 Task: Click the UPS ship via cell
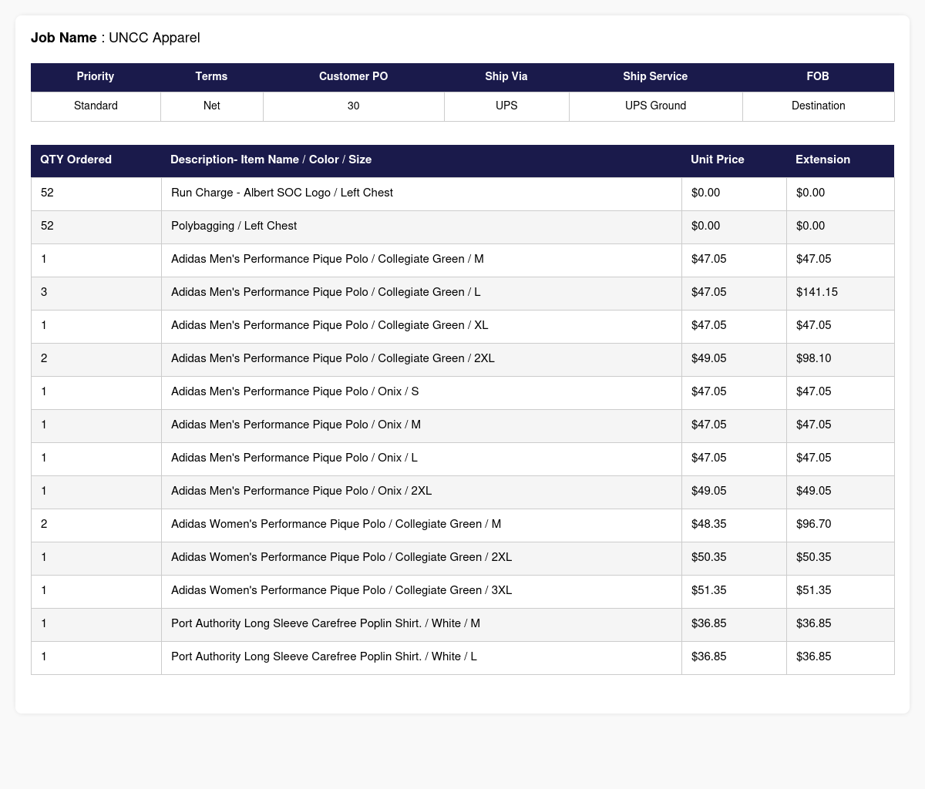pyautogui.click(x=506, y=106)
